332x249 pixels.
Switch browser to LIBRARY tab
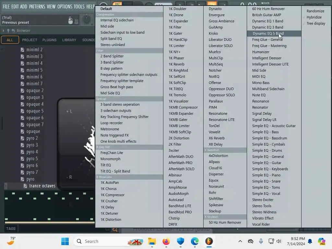(69, 40)
